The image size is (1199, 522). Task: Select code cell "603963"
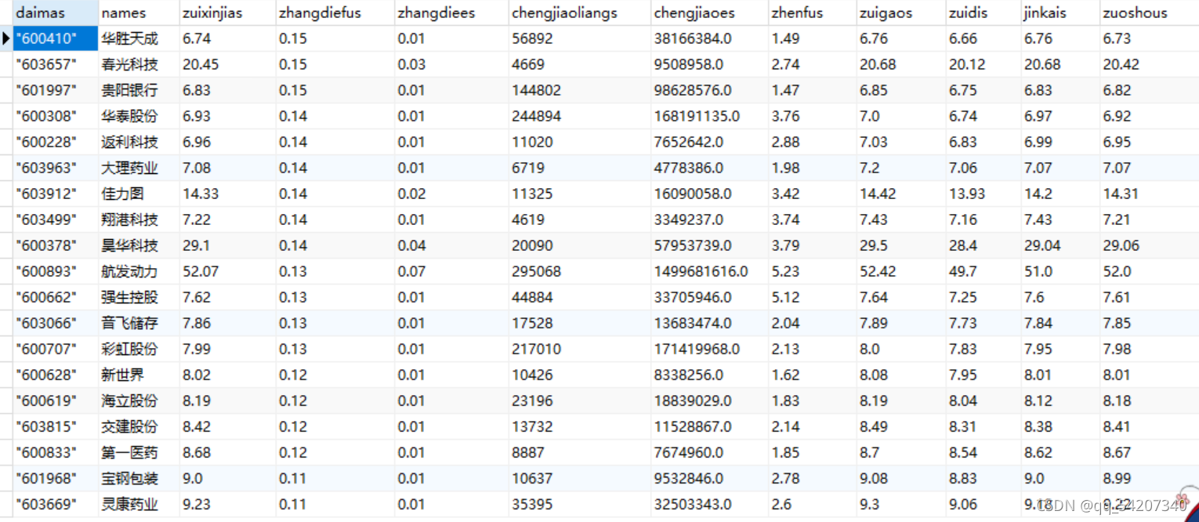point(56,168)
